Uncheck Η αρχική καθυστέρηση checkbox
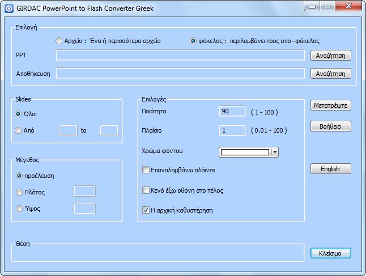 click(146, 210)
